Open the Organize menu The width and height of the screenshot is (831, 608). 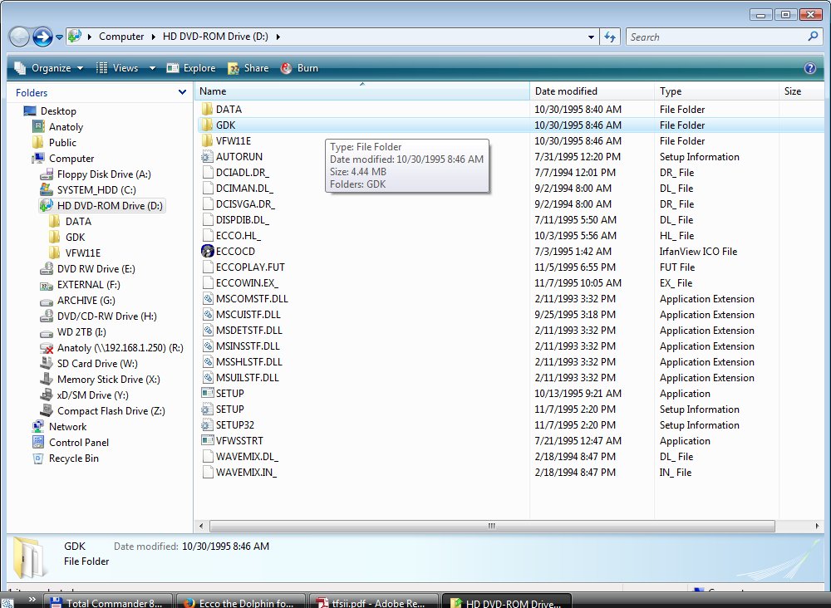49,68
